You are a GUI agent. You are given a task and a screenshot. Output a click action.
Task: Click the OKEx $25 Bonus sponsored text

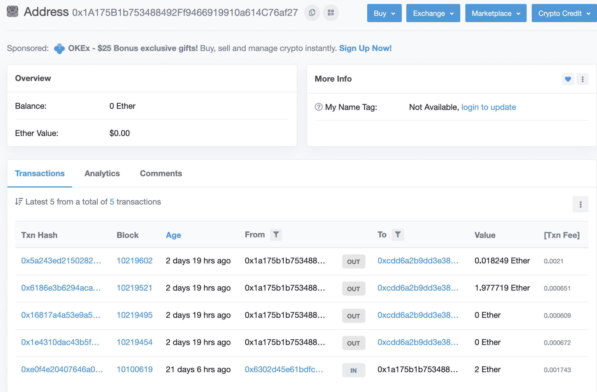(133, 48)
